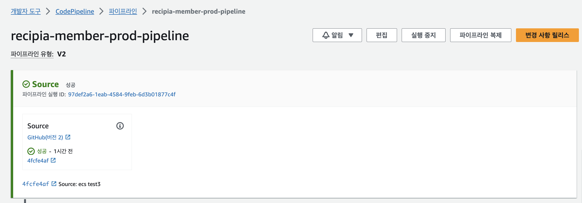
Task: Expand the notification menu labeled 알림
Action: (x=337, y=35)
